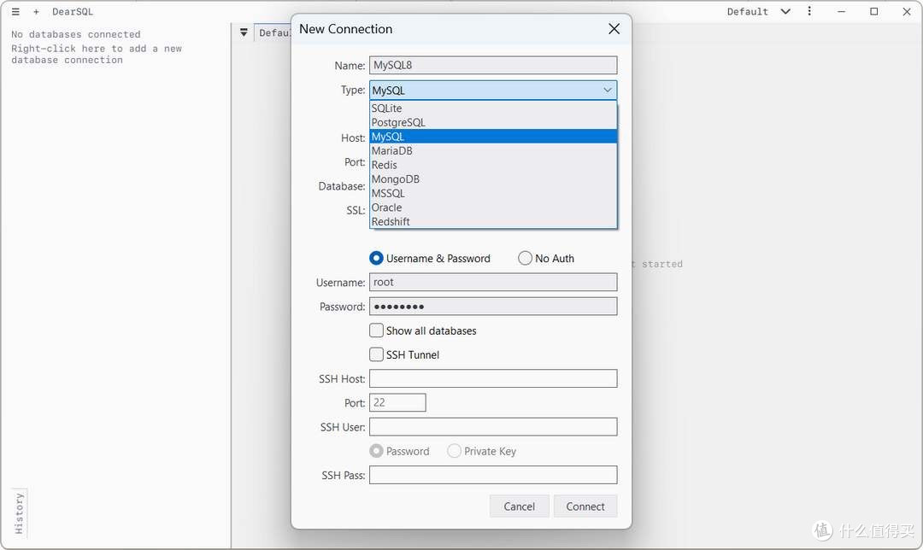
Task: Click the masked Password field
Action: 493,307
